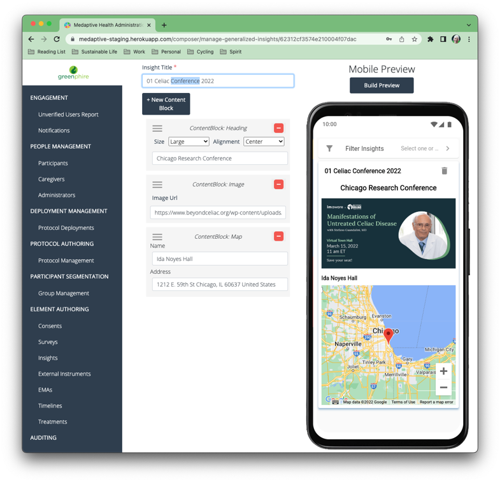Open Insights in sidebar
Screen dimensions: 500x482
click(48, 358)
